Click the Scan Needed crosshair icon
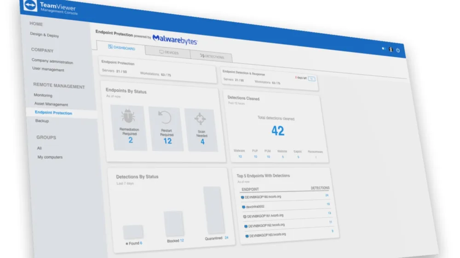Viewport: 460px width, 258px height. (x=200, y=118)
